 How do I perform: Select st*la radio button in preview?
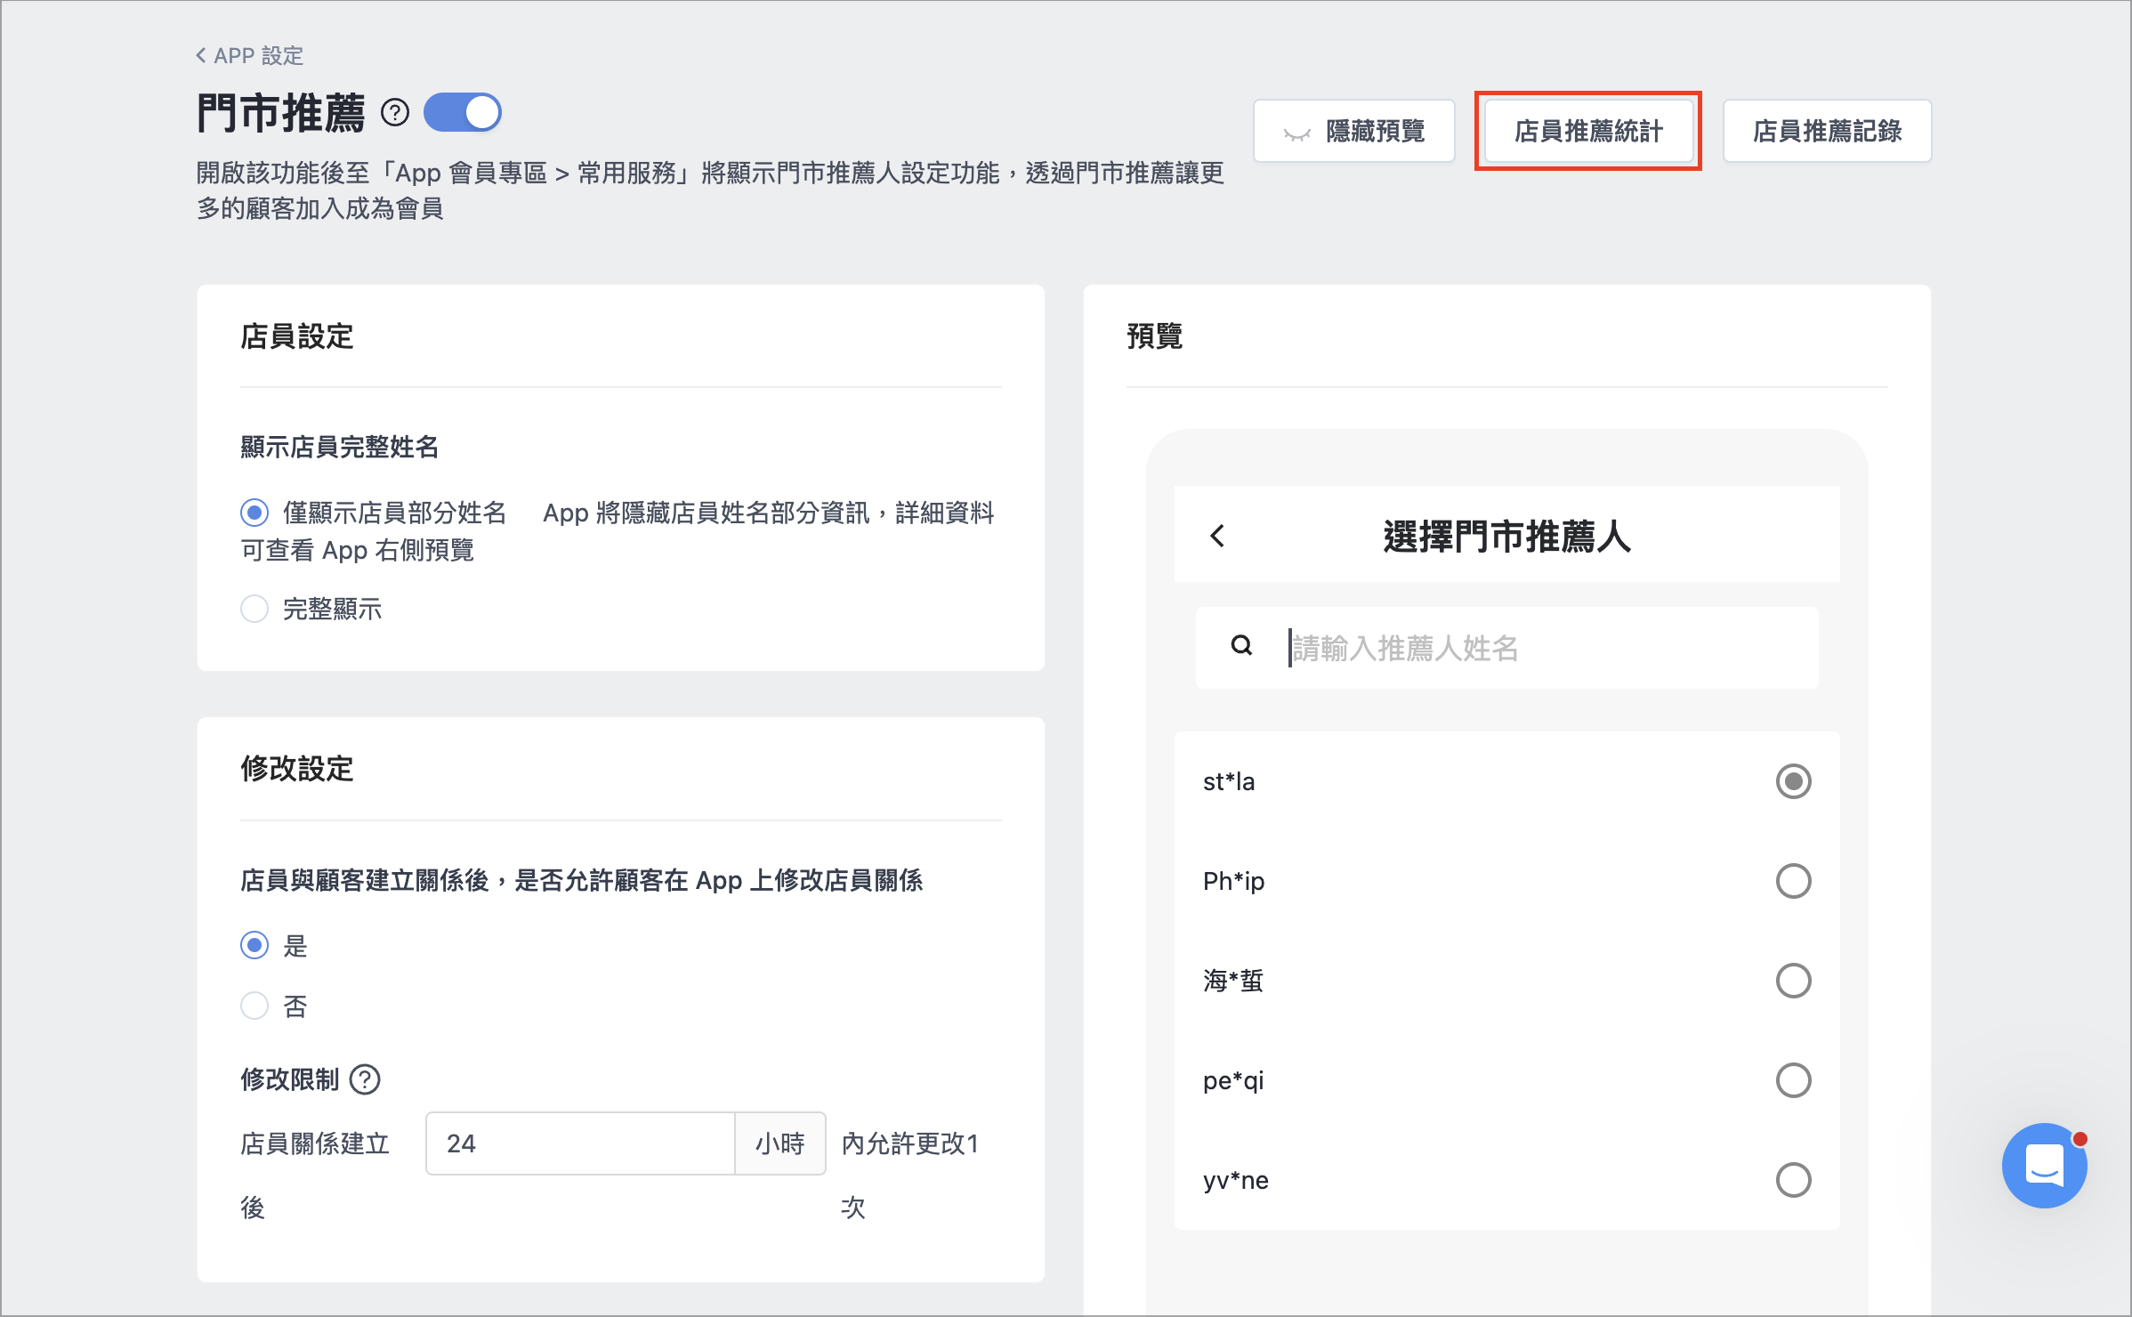(1793, 781)
